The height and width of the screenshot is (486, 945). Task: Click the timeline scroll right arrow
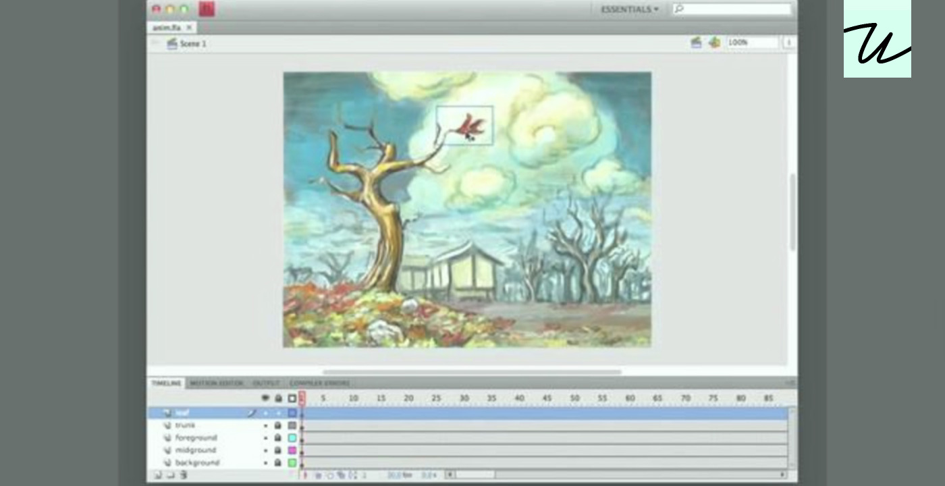point(783,475)
